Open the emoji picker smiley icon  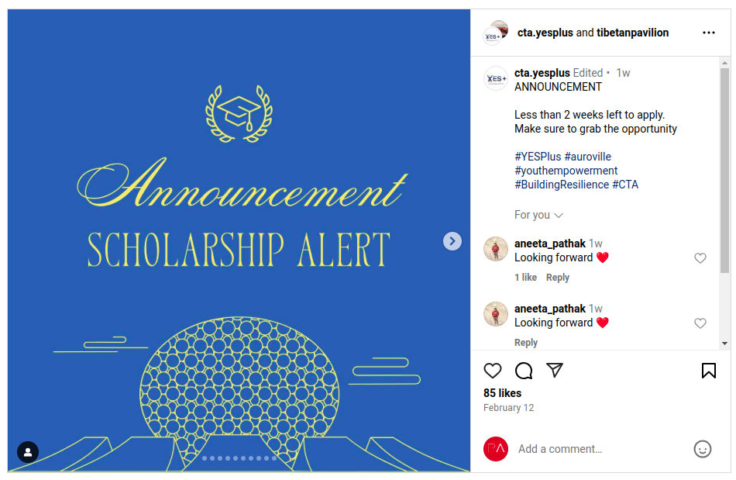click(x=702, y=449)
